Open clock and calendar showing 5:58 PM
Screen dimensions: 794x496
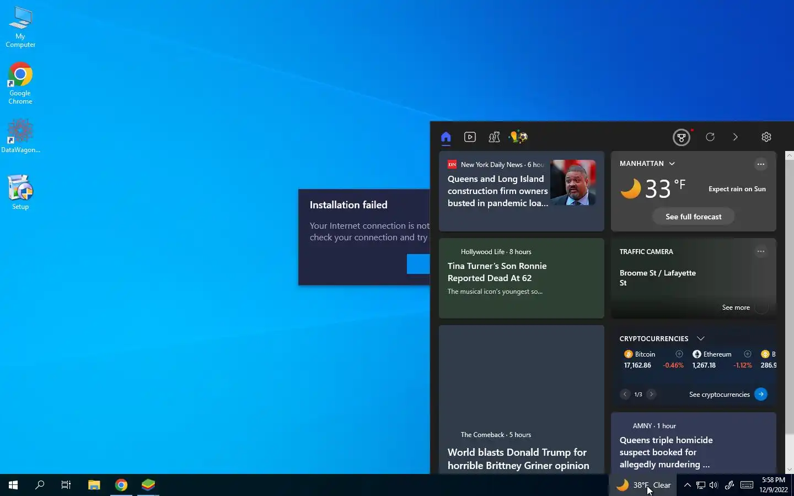click(773, 485)
